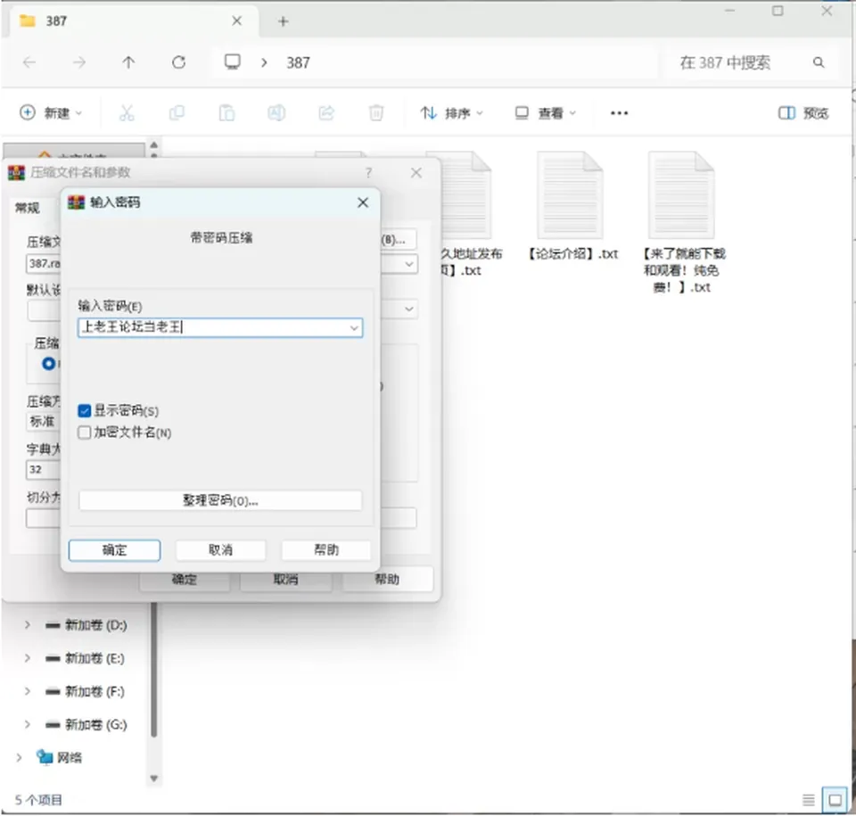Switch to details list view icon
Viewport: 856px width, 816px height.
coord(809,800)
